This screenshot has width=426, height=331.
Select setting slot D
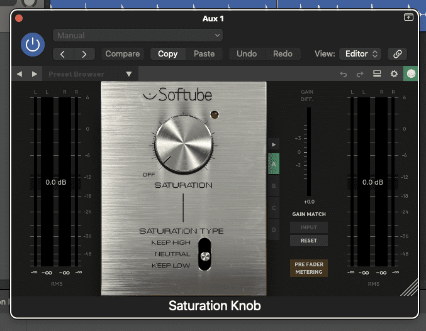(274, 230)
